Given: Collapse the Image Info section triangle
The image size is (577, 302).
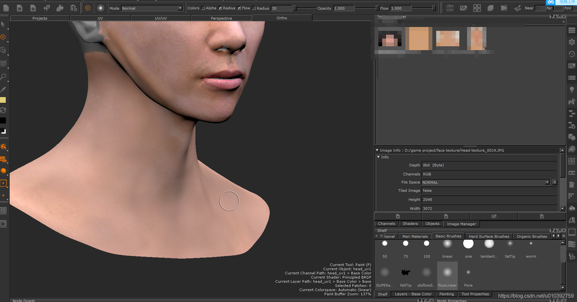Looking at the screenshot, I should [x=377, y=150].
